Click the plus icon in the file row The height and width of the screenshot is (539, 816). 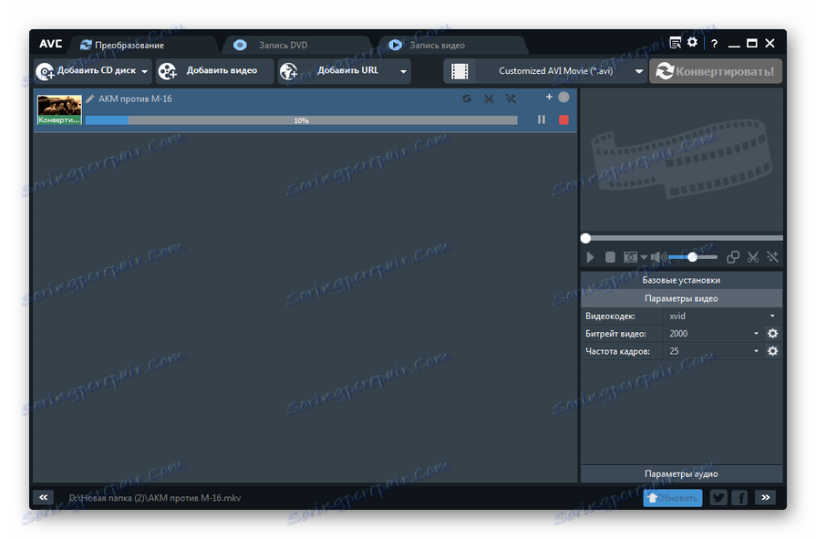coord(549,97)
